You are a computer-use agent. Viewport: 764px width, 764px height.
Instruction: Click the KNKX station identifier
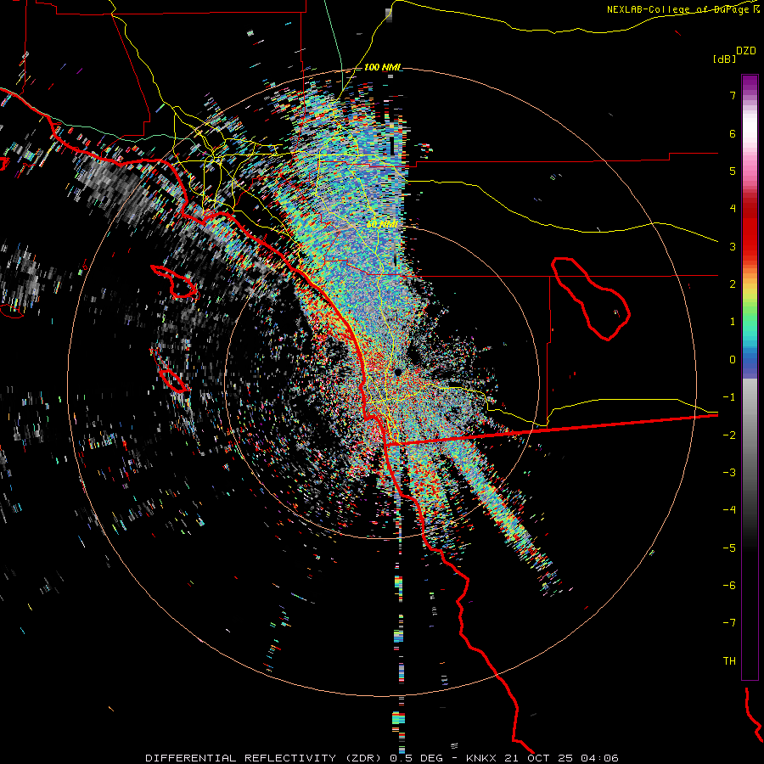click(x=481, y=758)
